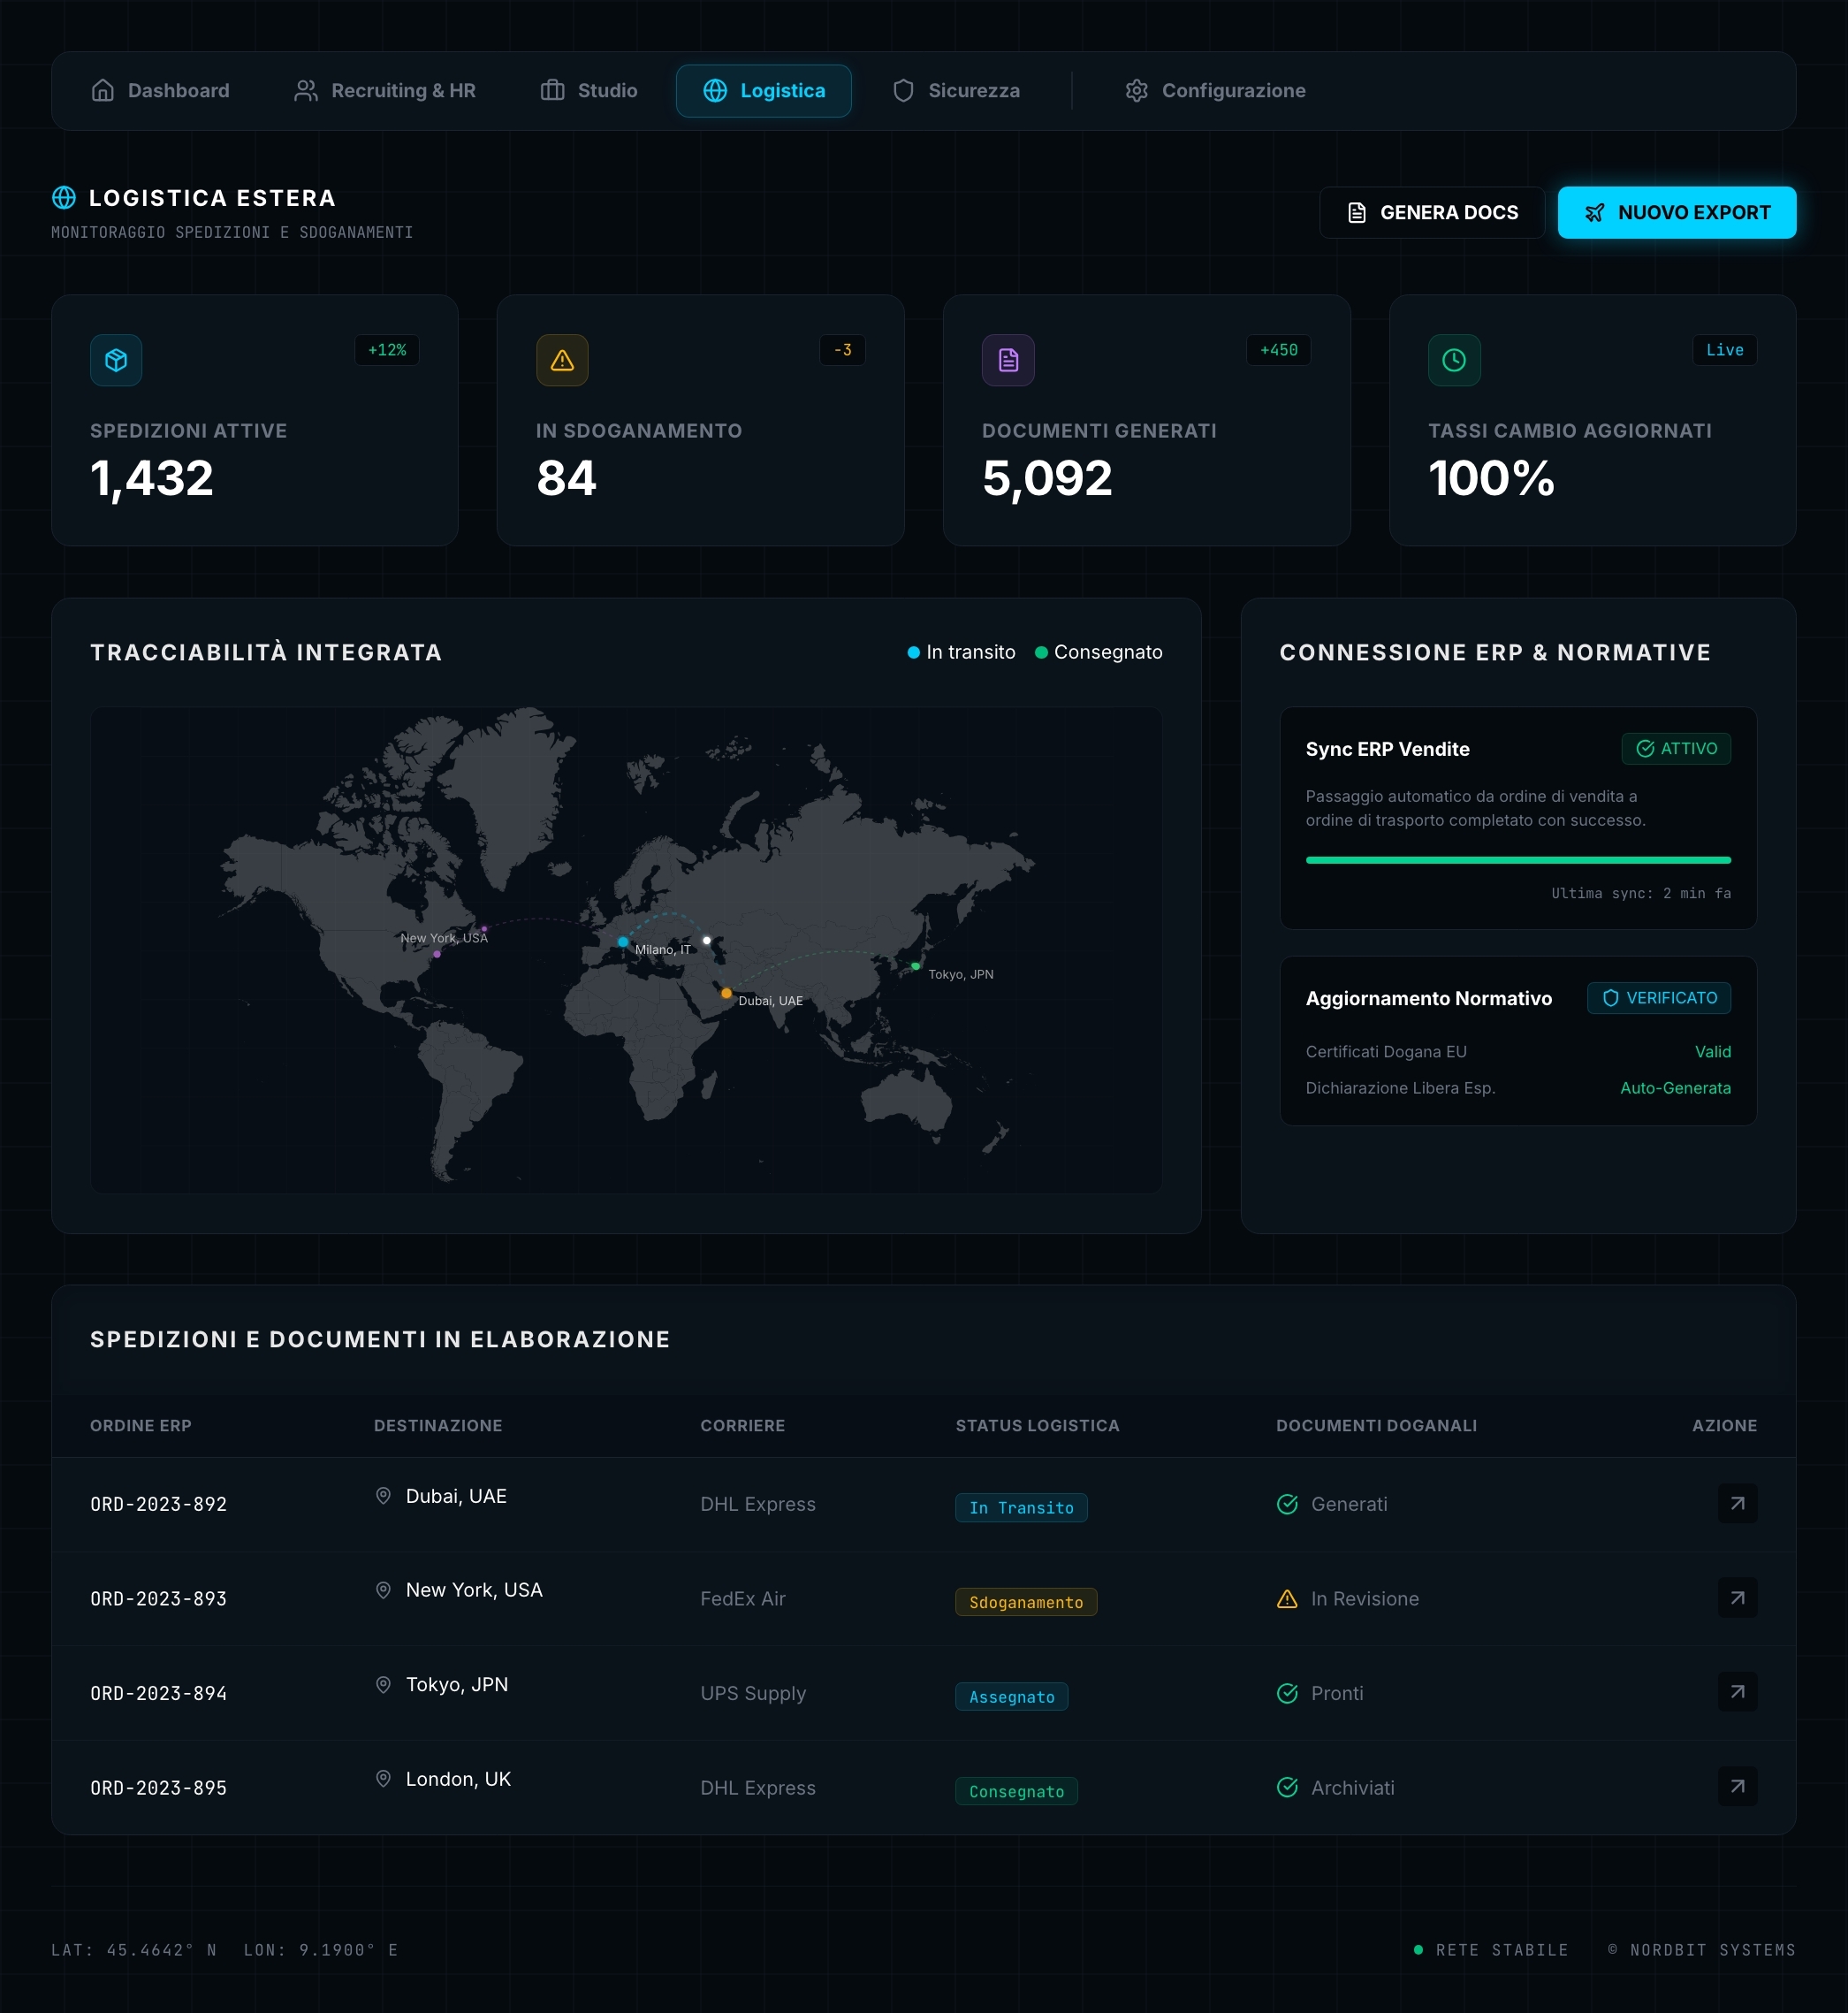1848x2013 pixels.
Task: Click the warning triangle icon in Sdoganamento card
Action: [562, 360]
